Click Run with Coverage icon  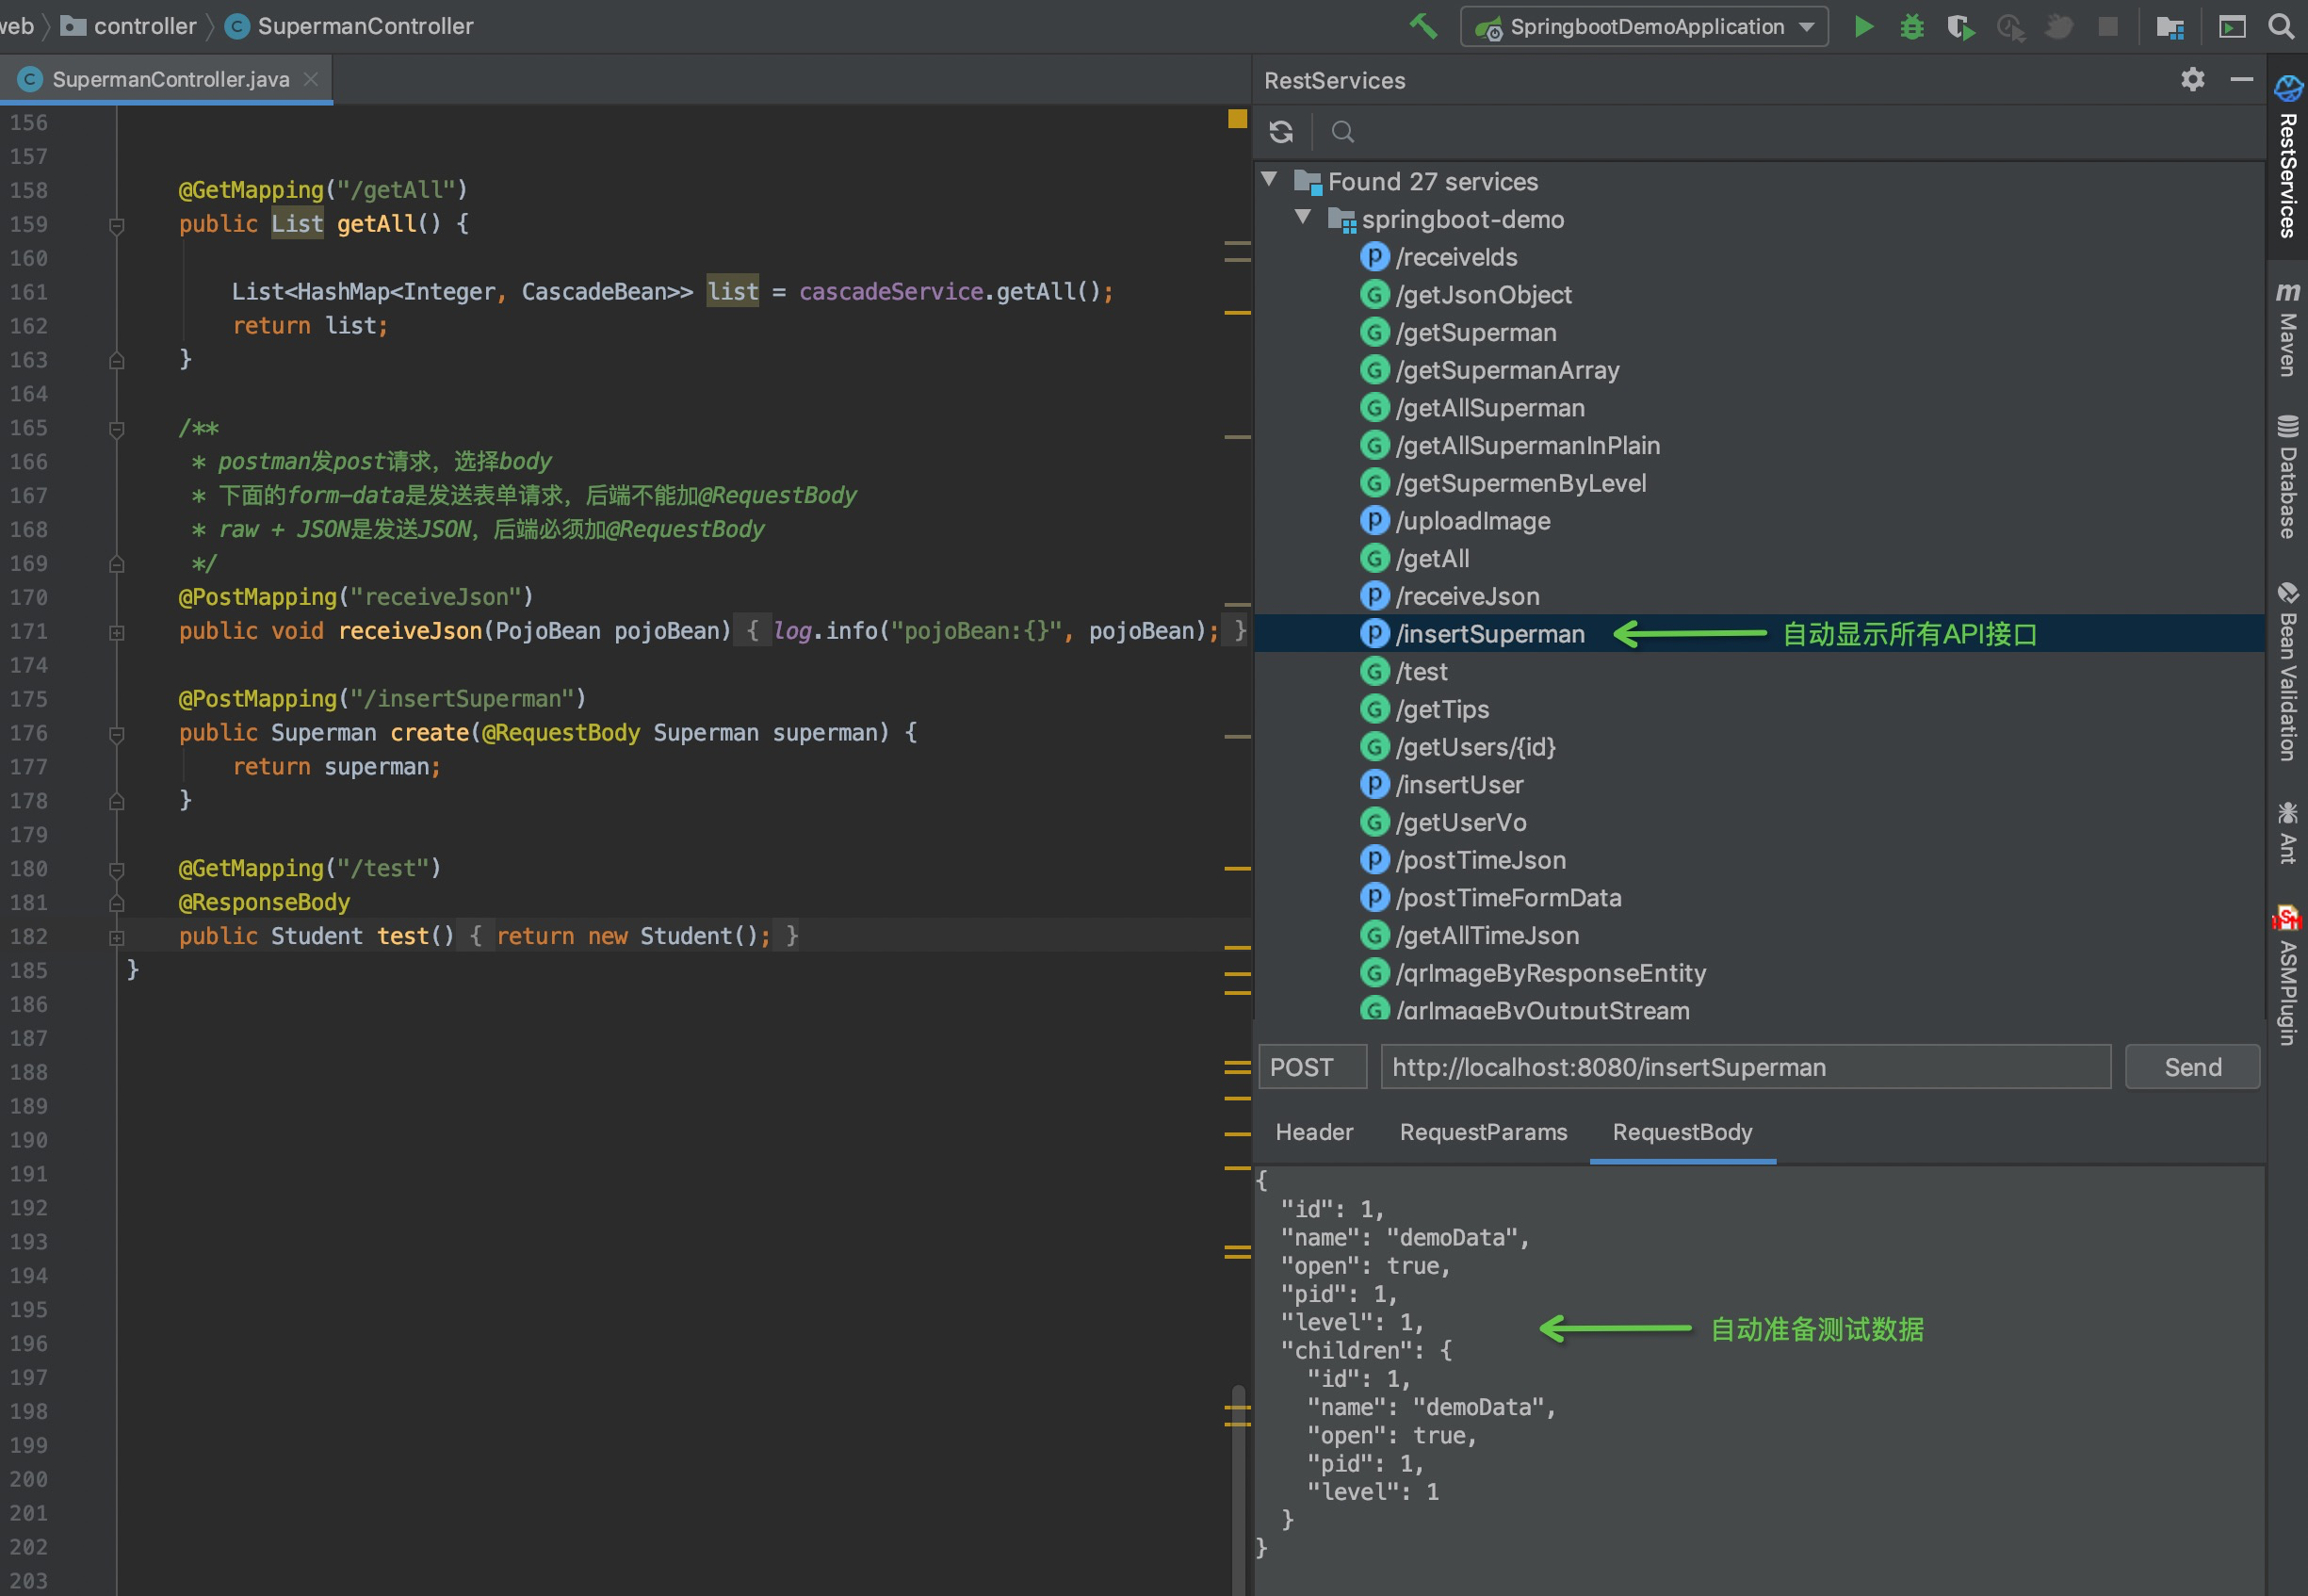click(x=1960, y=27)
